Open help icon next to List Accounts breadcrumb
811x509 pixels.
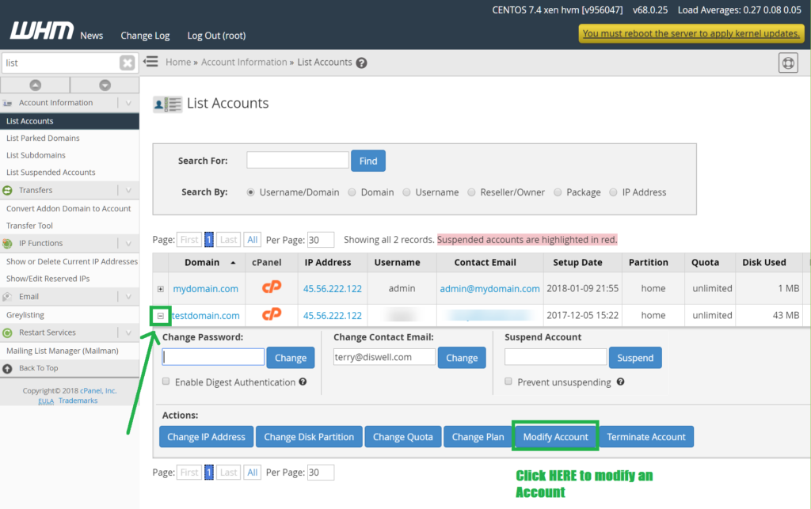pos(361,63)
